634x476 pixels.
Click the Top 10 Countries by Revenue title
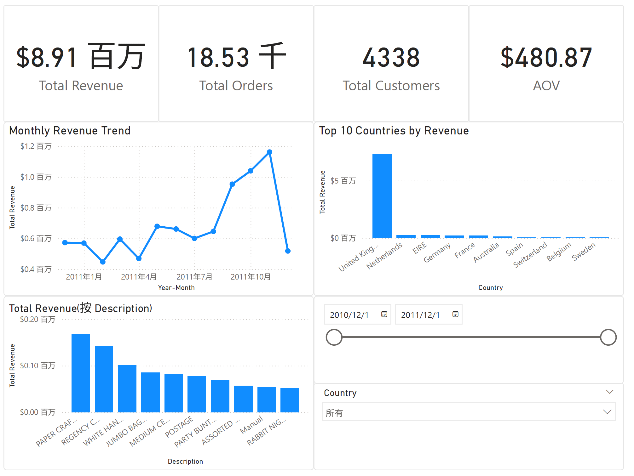click(x=394, y=131)
